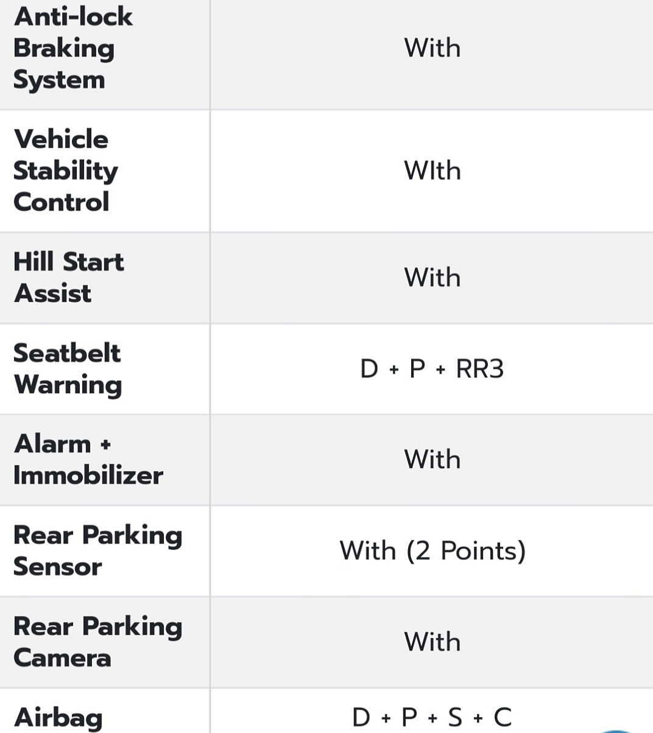Select the Hill Start Assist label
This screenshot has height=733, width=653.
pos(68,278)
